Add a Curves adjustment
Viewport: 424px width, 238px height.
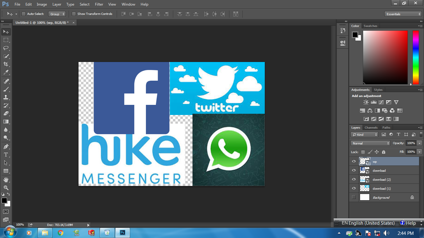tap(381, 102)
